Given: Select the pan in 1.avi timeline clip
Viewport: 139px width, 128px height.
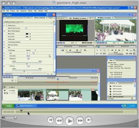Looking at the screenshot, I should 58,95.
